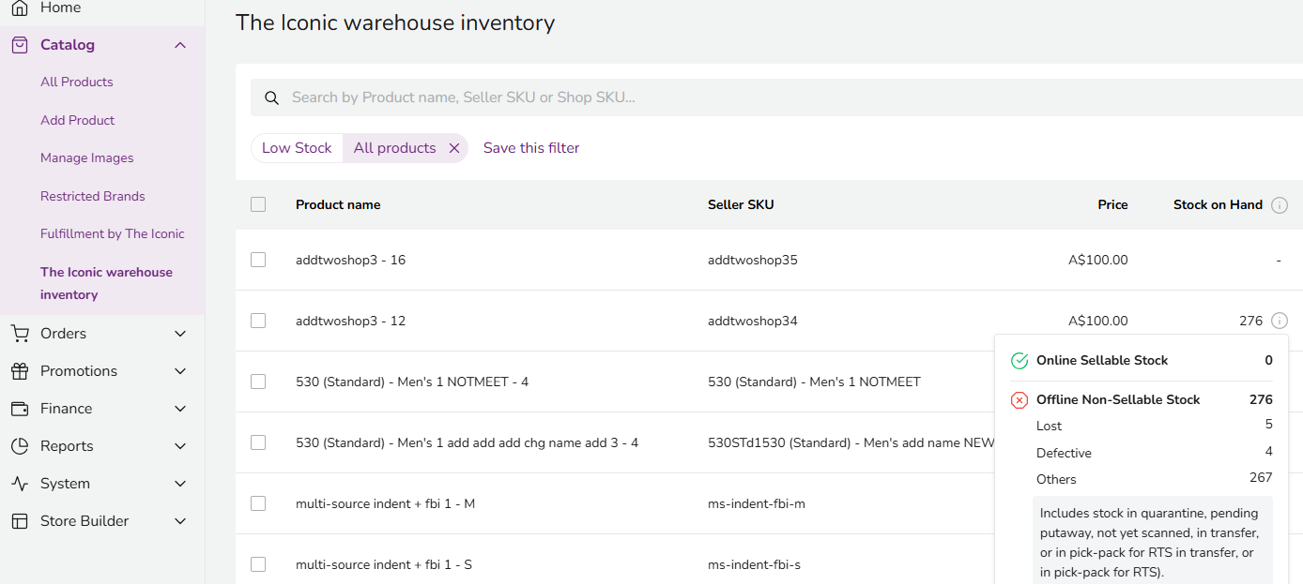Expand the System section chevron
1303x584 pixels.
click(180, 484)
